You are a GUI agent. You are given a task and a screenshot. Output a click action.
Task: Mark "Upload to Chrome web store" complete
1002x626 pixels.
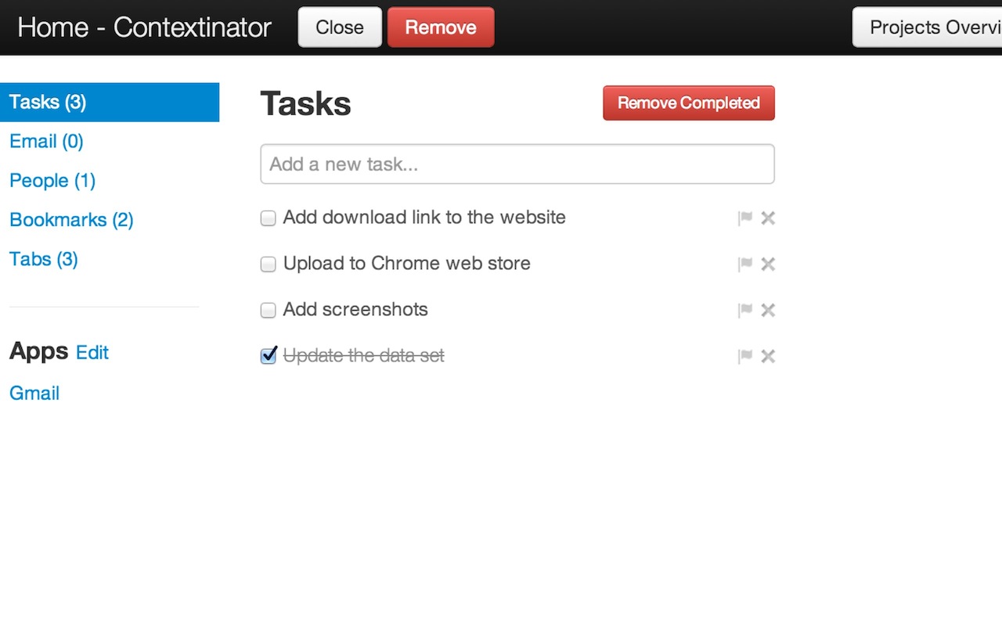pyautogui.click(x=268, y=264)
